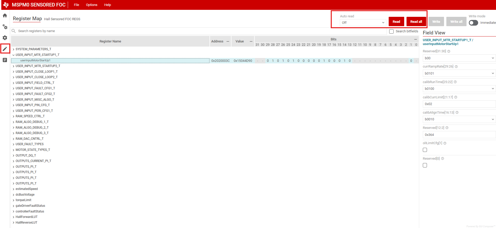This screenshot has width=496, height=228.
Task: Open the calibRunTime[25:22] dropdown
Action: 459,89
